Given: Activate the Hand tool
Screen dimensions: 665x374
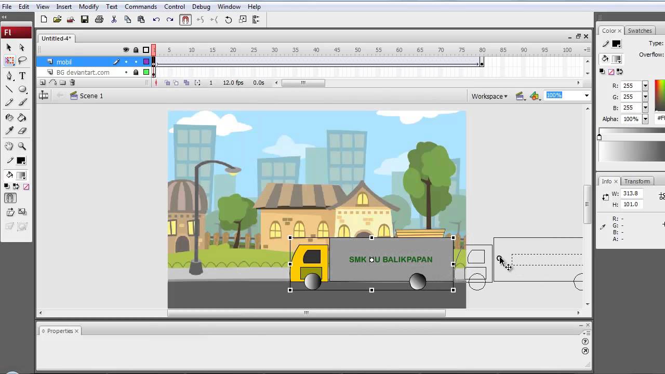Looking at the screenshot, I should click(9, 146).
